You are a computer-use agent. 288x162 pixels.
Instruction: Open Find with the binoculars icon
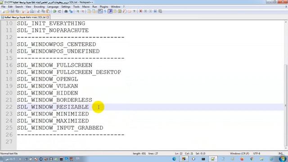66,11
